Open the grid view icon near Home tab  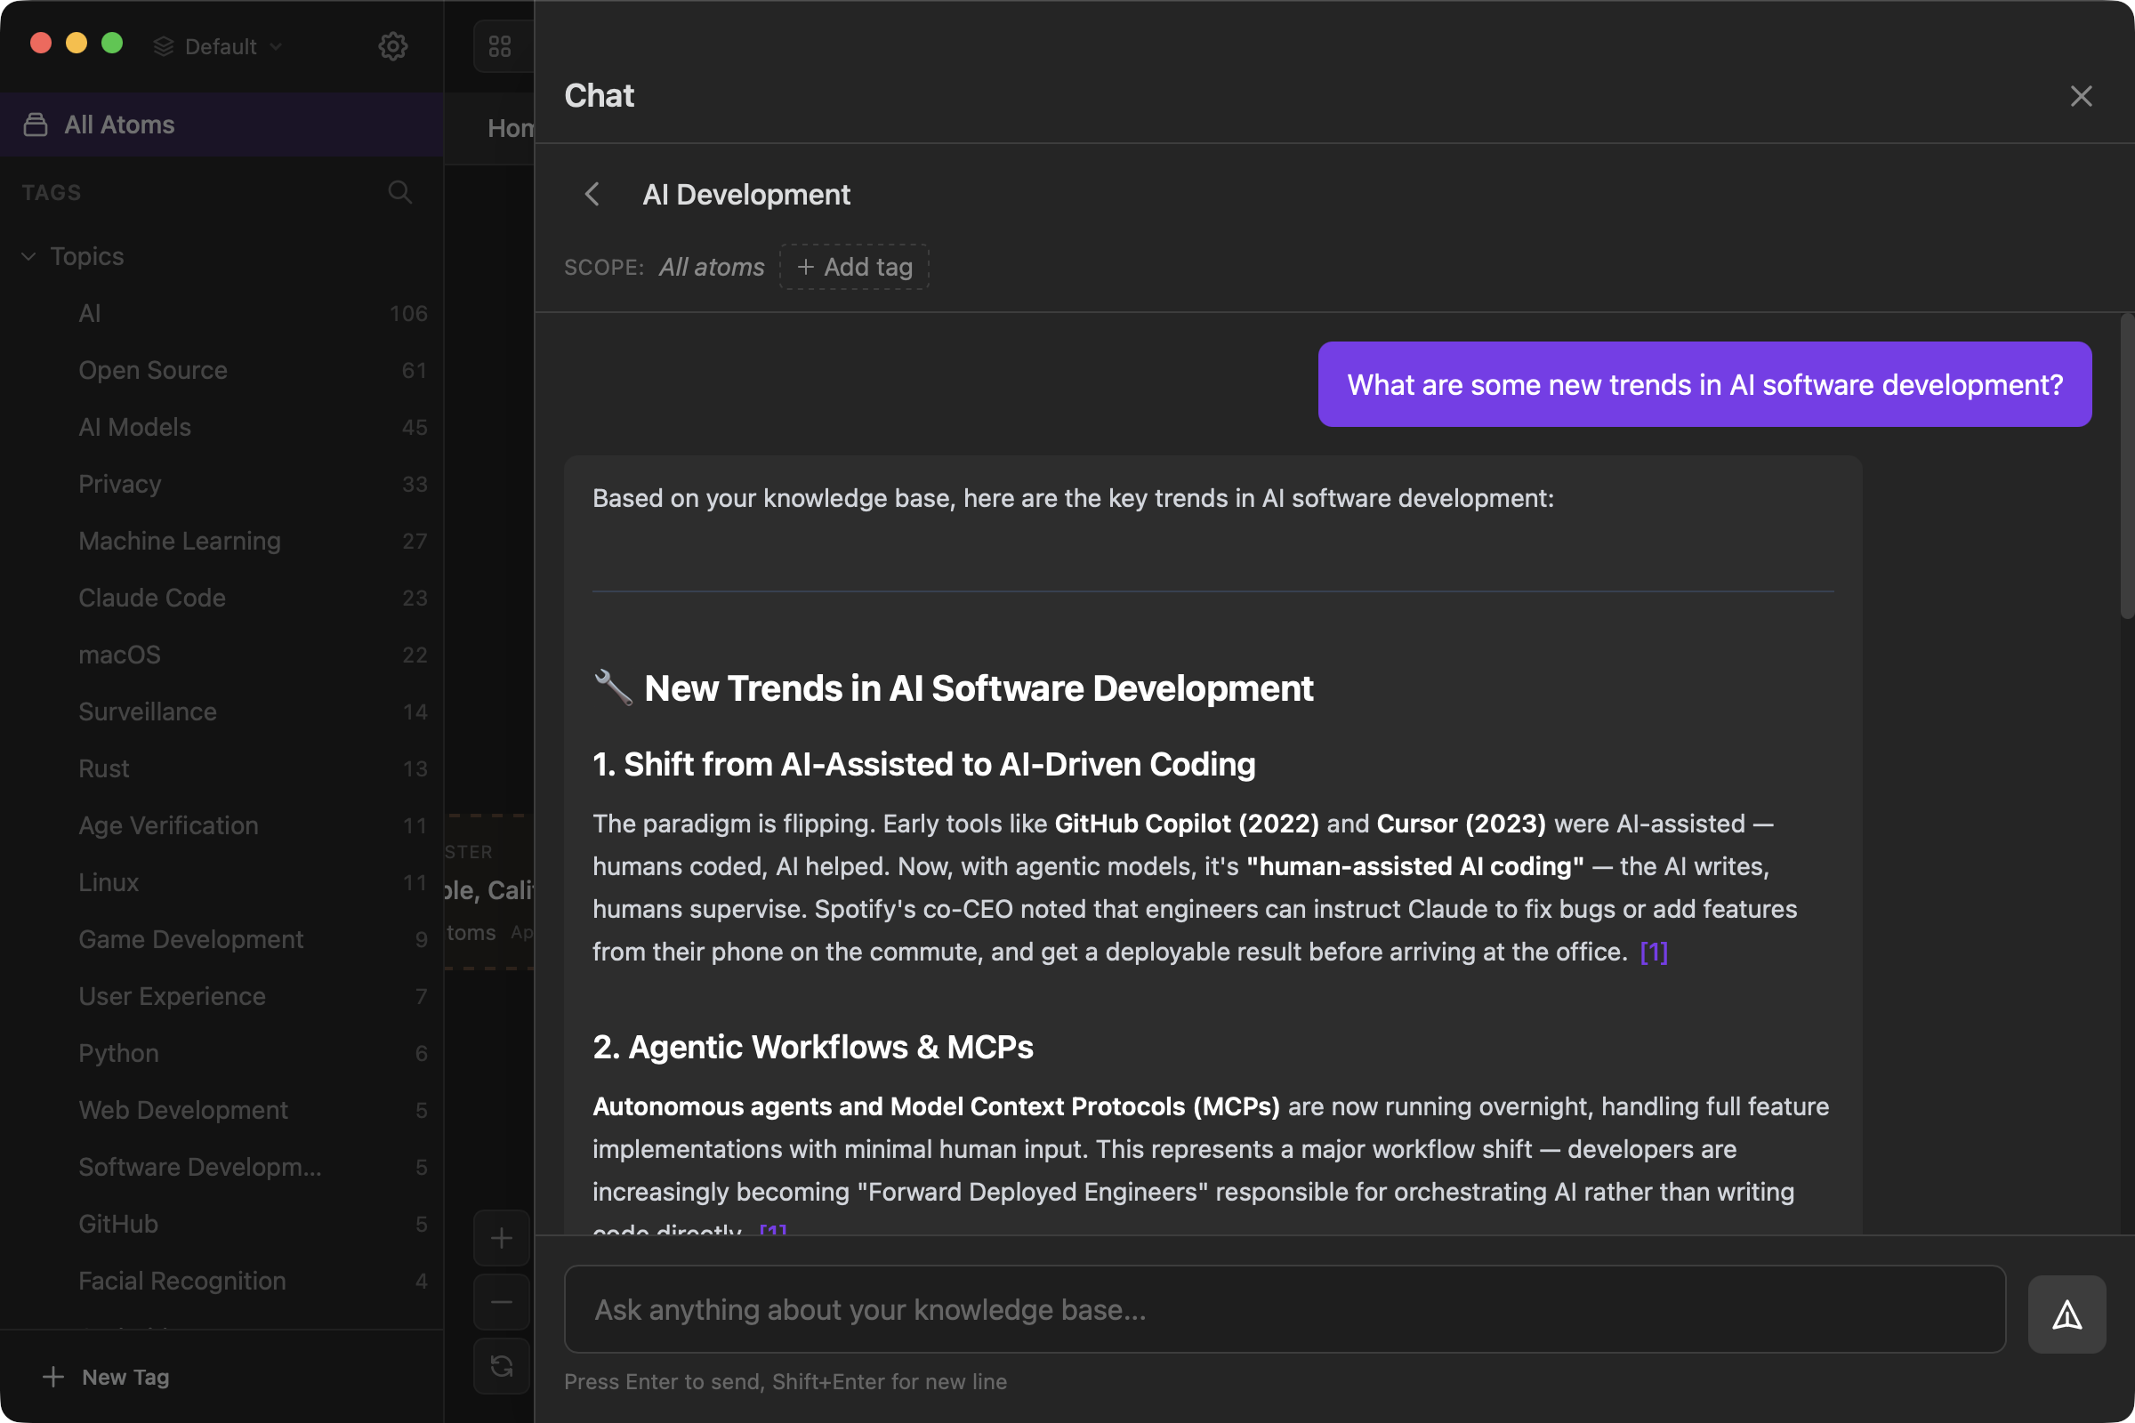coord(500,45)
